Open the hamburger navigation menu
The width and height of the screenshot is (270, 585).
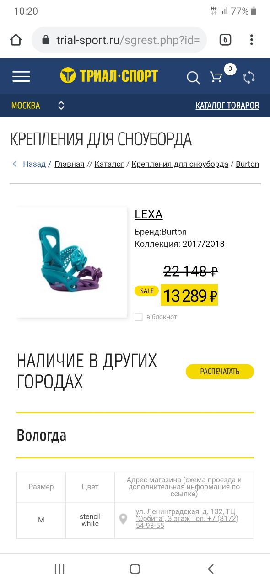[x=21, y=77]
